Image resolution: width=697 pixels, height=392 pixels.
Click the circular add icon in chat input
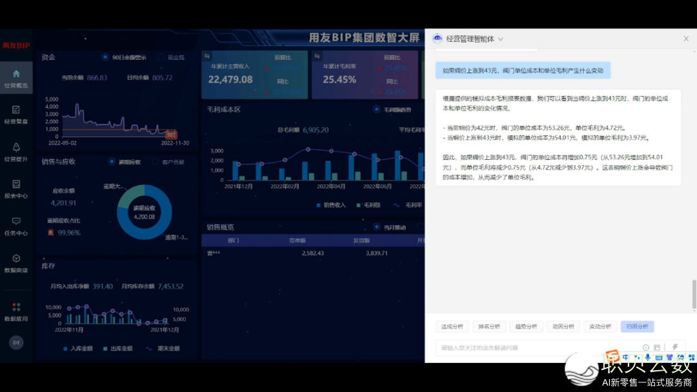pyautogui.click(x=646, y=348)
